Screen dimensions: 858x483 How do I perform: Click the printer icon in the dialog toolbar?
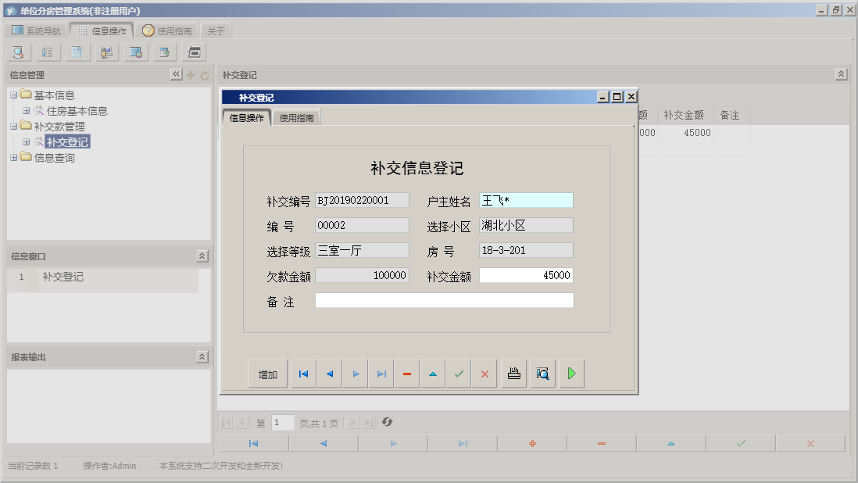tap(513, 374)
